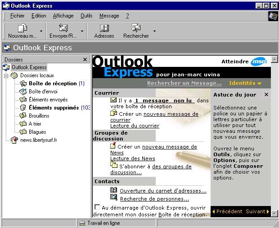Open the Adresses address book icon
Viewport: 279px width, 228px height.
pos(104,28)
